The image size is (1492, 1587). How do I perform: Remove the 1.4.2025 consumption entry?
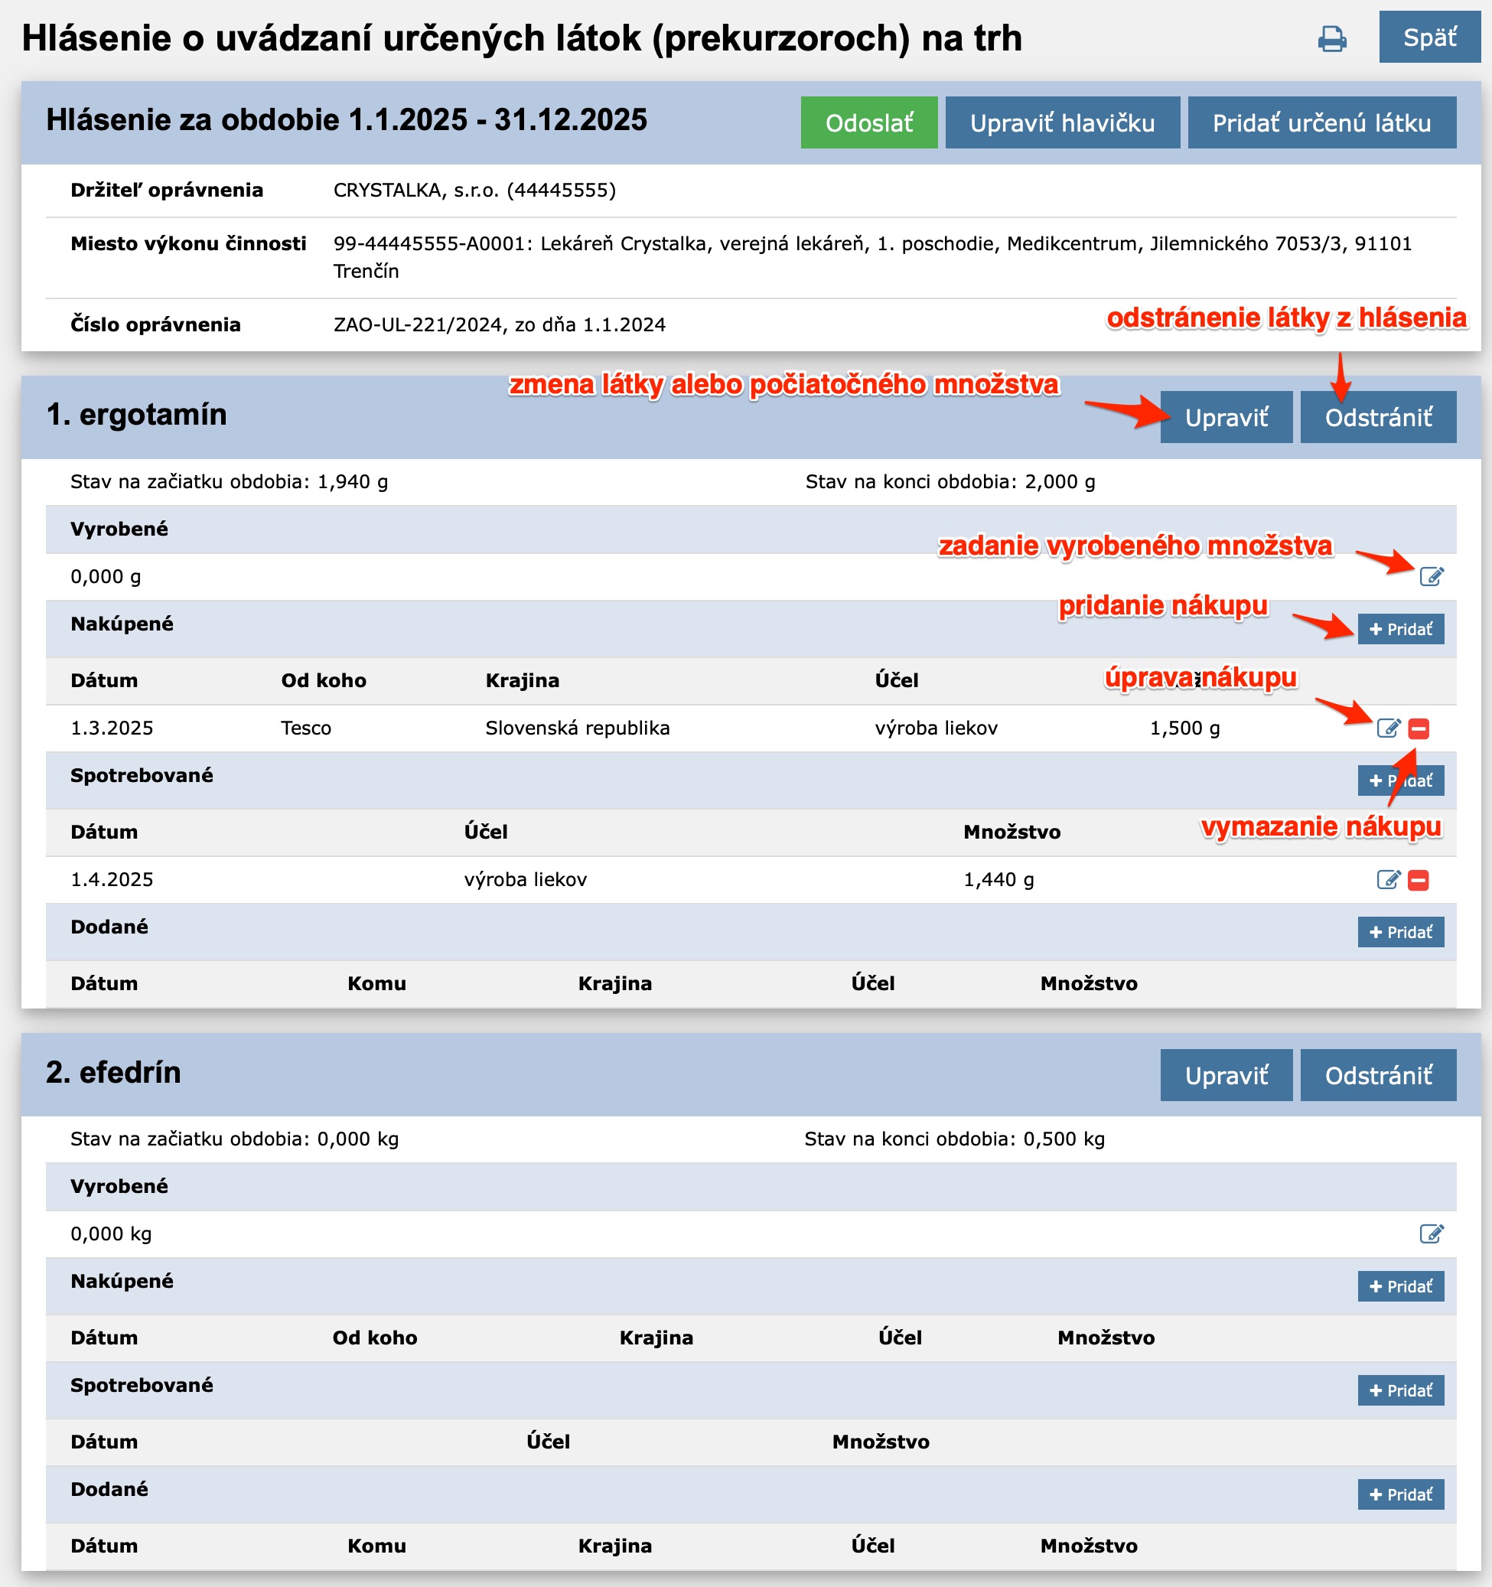(1419, 880)
